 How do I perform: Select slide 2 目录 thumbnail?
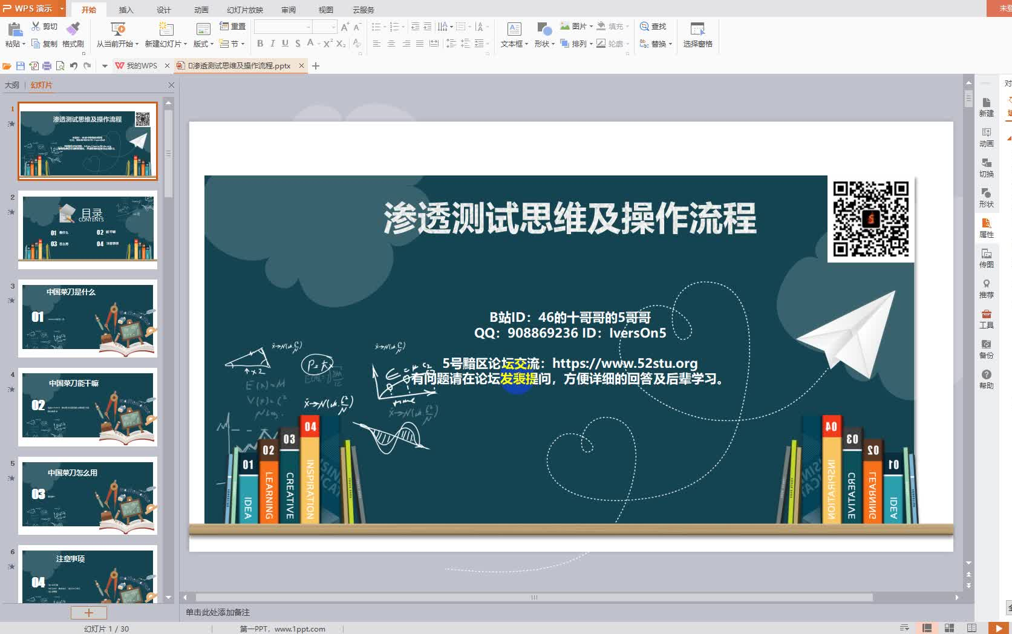[88, 229]
